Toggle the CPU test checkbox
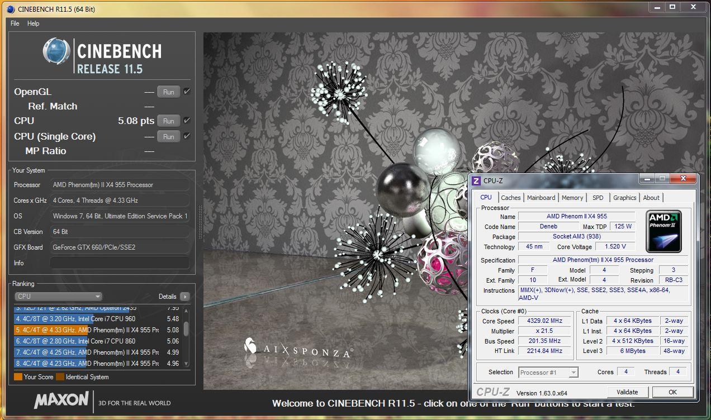 [187, 120]
